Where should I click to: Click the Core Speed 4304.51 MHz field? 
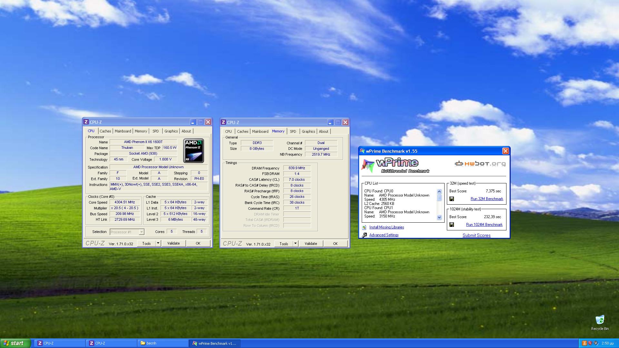point(125,202)
